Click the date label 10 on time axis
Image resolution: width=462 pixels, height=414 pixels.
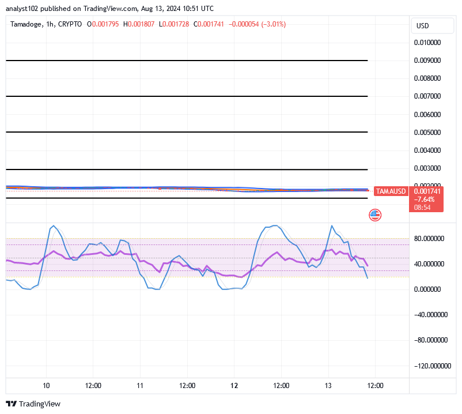(x=46, y=386)
